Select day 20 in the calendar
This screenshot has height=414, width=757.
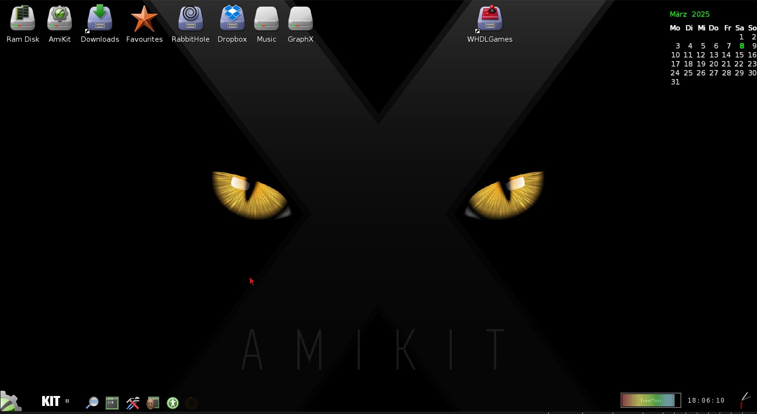(713, 64)
